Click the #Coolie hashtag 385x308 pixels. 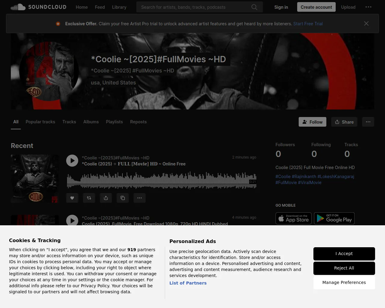[283, 177]
